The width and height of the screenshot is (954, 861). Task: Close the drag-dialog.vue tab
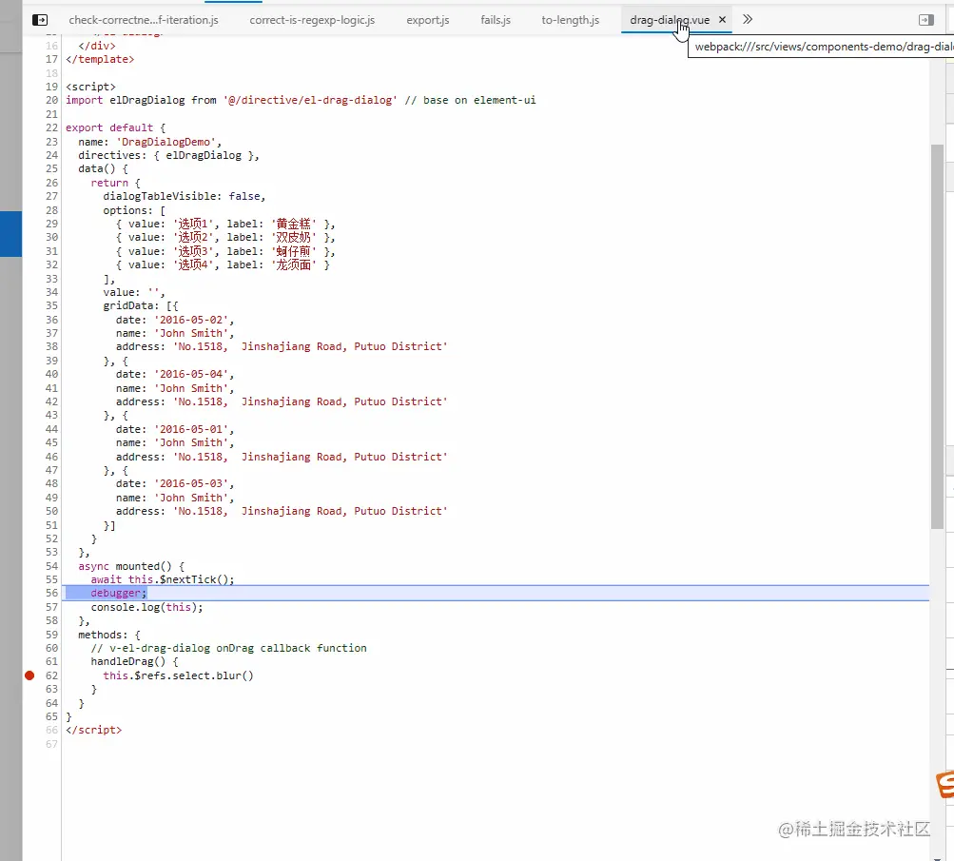(x=722, y=19)
